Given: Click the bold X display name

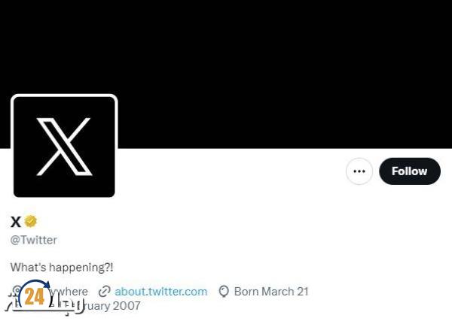Looking at the screenshot, I should (16, 222).
